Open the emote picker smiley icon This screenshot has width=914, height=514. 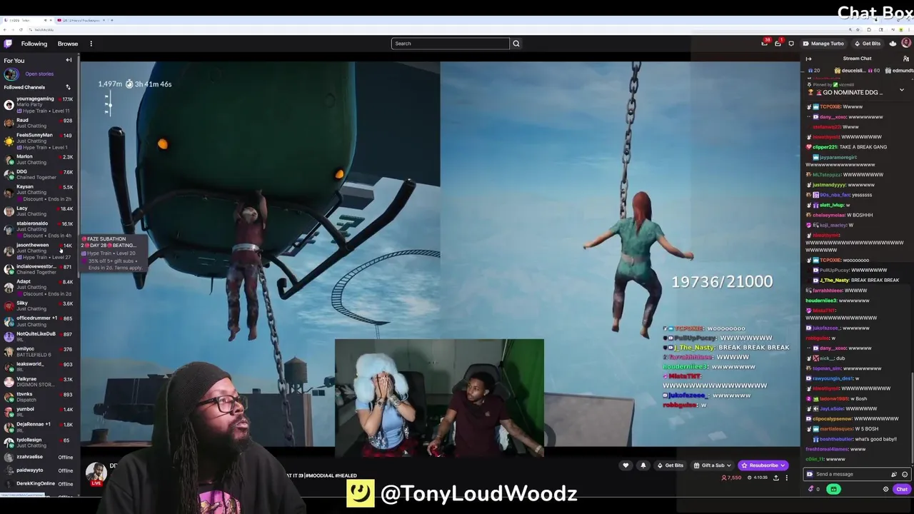click(905, 474)
